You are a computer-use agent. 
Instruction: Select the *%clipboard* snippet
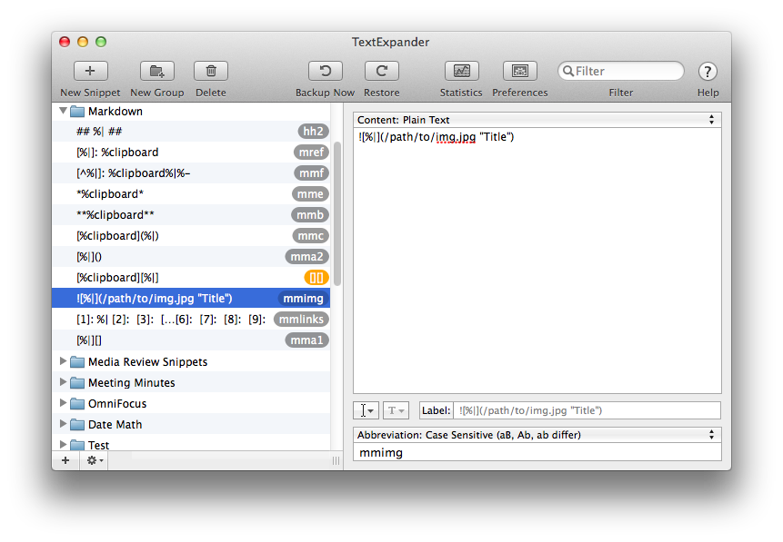pos(191,194)
